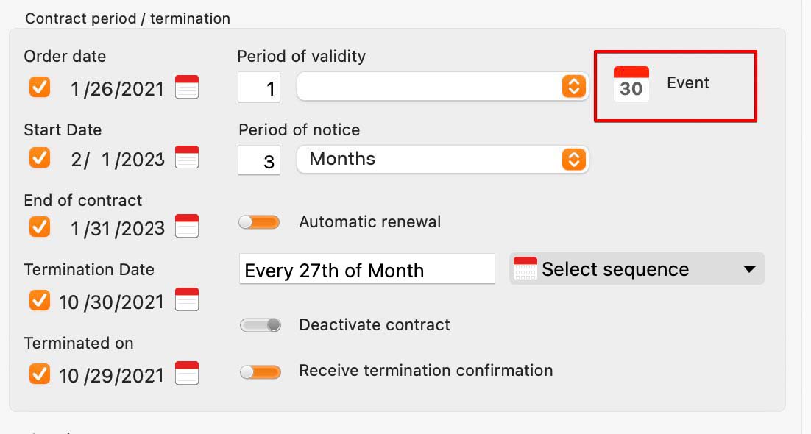
Task: Click calendar icon in Select sequence control
Action: pyautogui.click(x=525, y=268)
